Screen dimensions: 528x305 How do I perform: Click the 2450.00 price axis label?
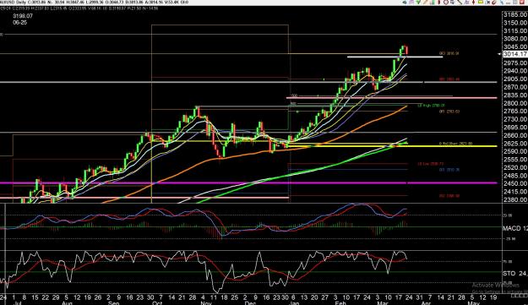tap(515, 183)
